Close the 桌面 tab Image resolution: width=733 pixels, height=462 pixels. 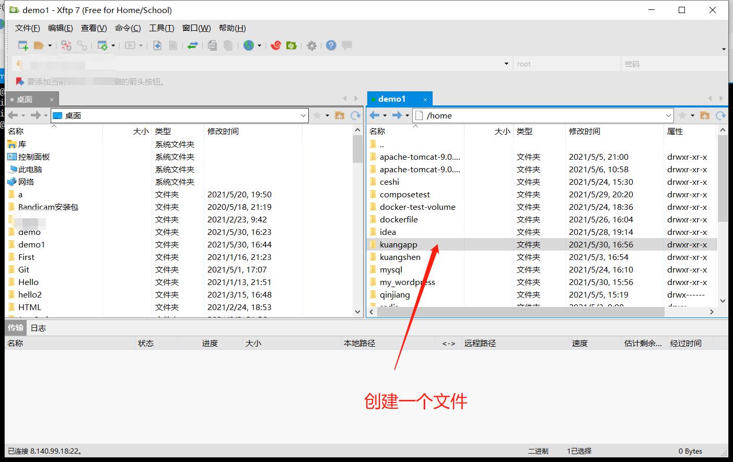pyautogui.click(x=52, y=100)
